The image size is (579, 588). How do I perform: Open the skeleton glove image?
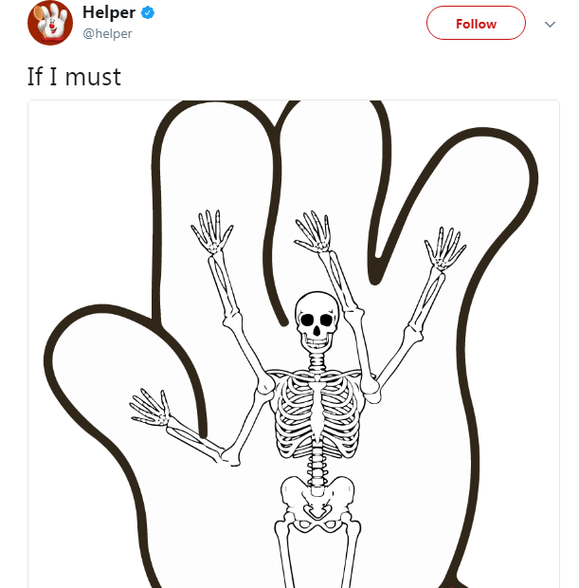[294, 344]
